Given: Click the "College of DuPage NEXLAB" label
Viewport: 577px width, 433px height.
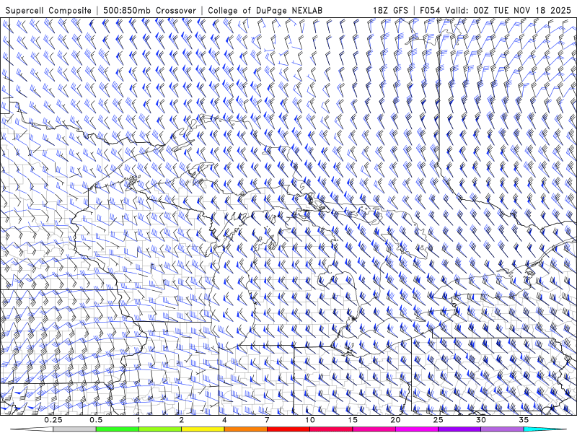Looking at the screenshot, I should coord(265,11).
